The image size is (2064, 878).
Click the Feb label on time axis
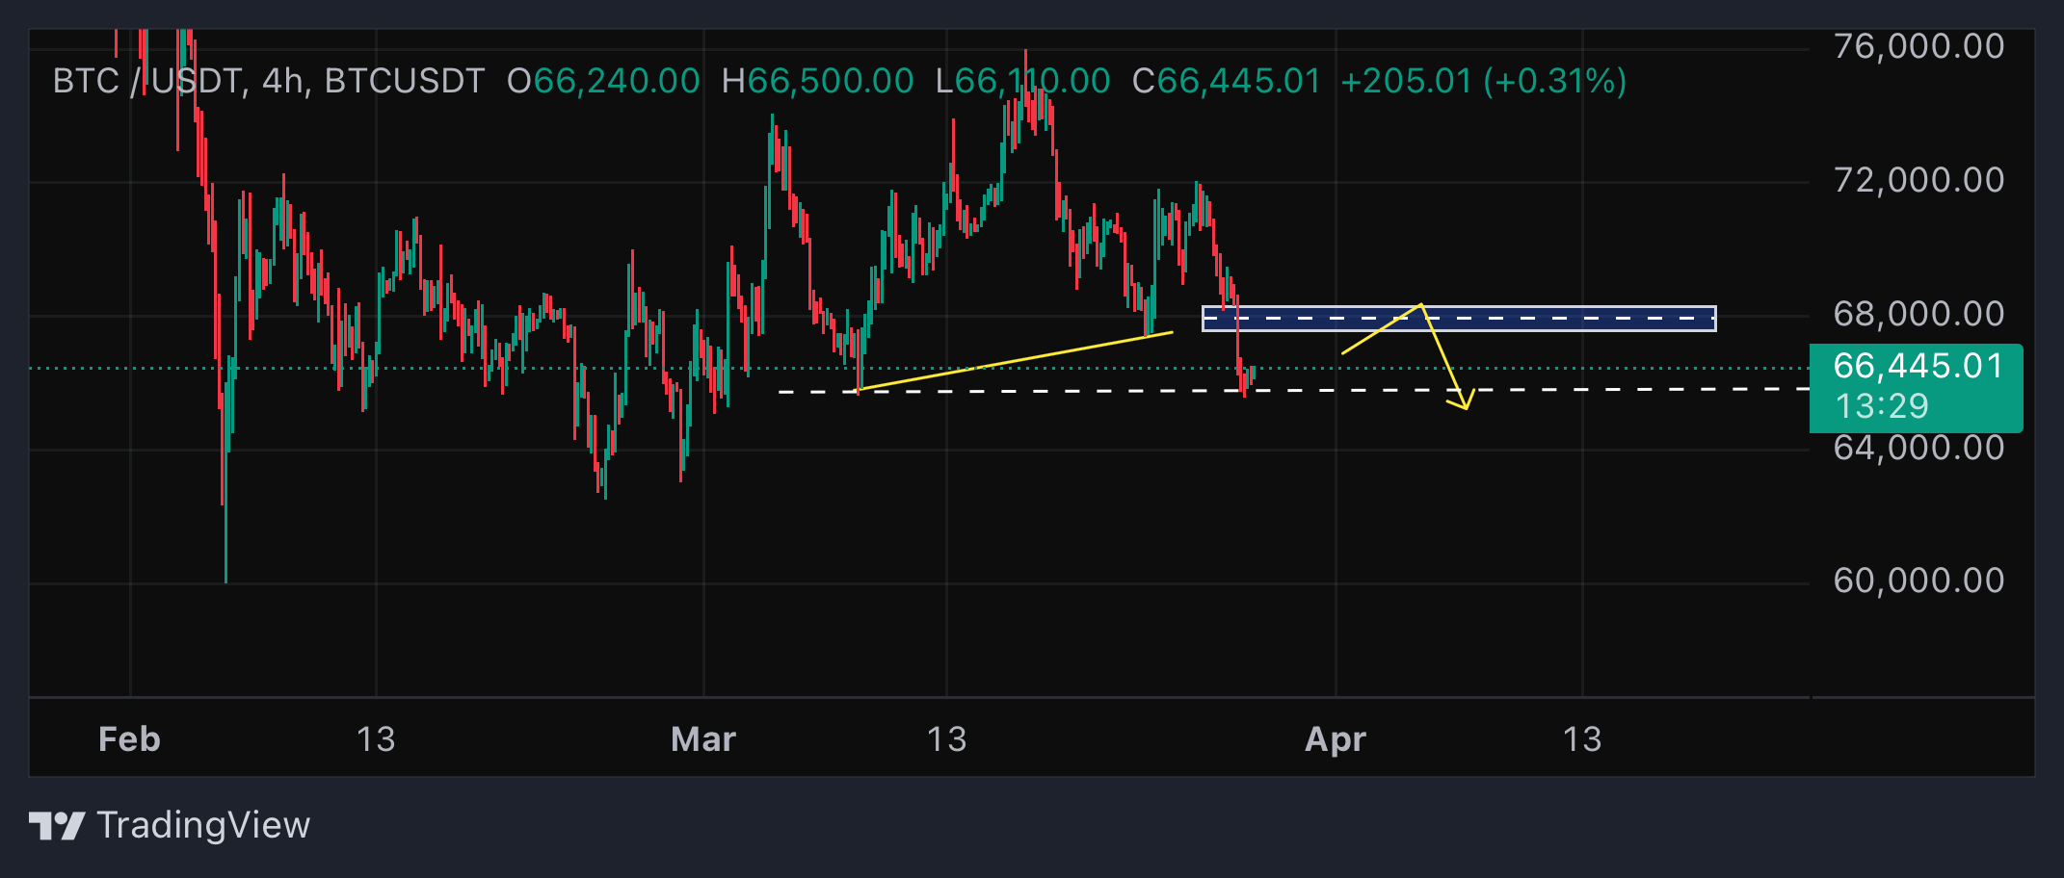pyautogui.click(x=129, y=739)
